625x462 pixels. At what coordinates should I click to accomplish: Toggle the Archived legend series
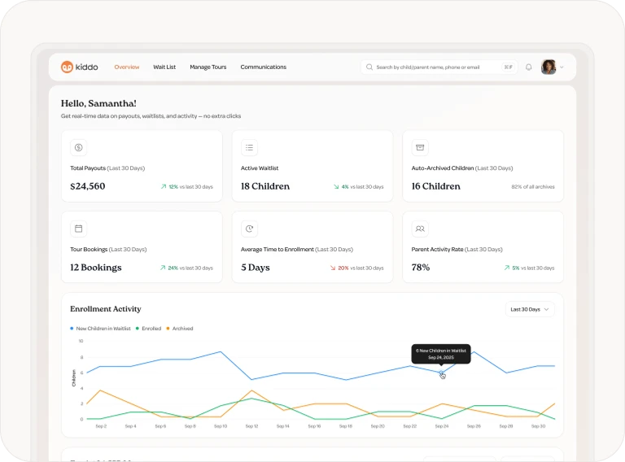point(180,328)
